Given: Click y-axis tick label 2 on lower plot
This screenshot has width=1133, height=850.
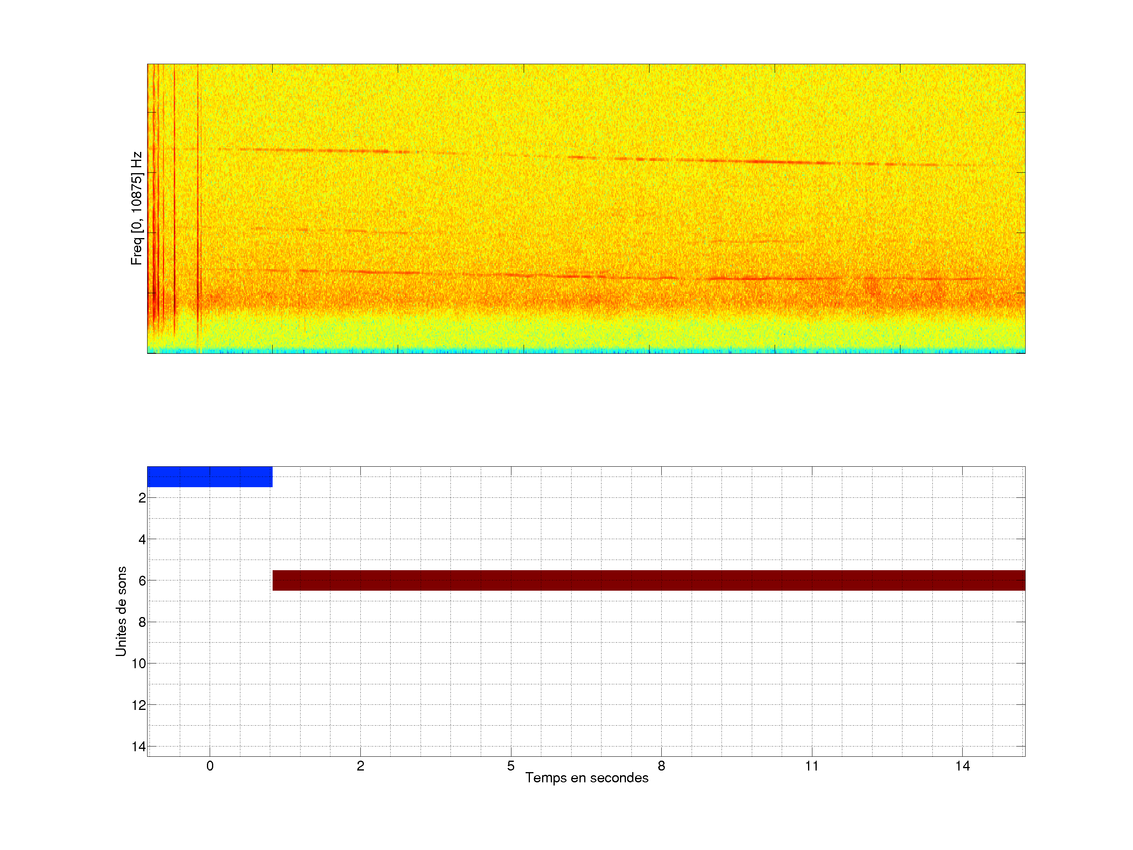Looking at the screenshot, I should click(142, 498).
